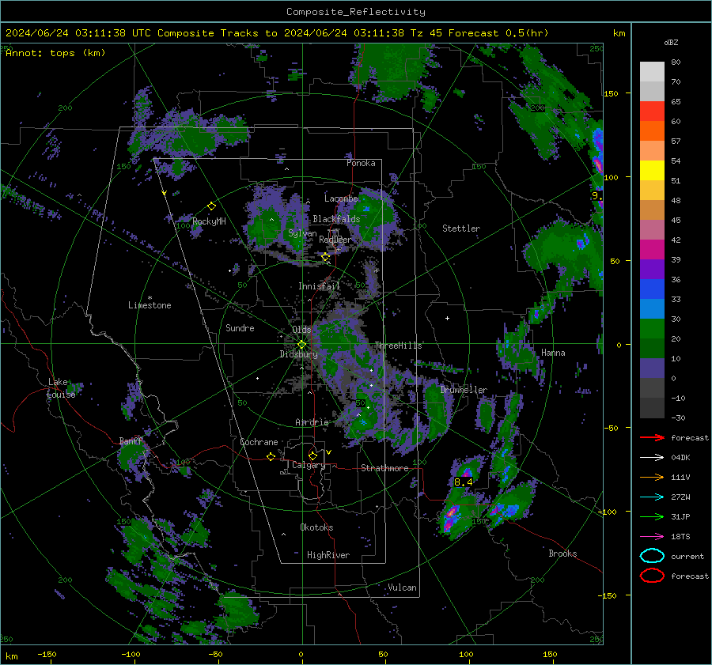Click the Innisfail town label
Image resolution: width=712 pixels, height=665 pixels.
[319, 286]
